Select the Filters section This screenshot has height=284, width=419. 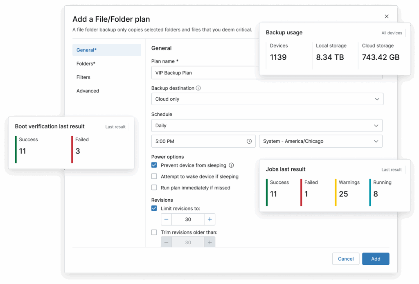pyautogui.click(x=83, y=77)
